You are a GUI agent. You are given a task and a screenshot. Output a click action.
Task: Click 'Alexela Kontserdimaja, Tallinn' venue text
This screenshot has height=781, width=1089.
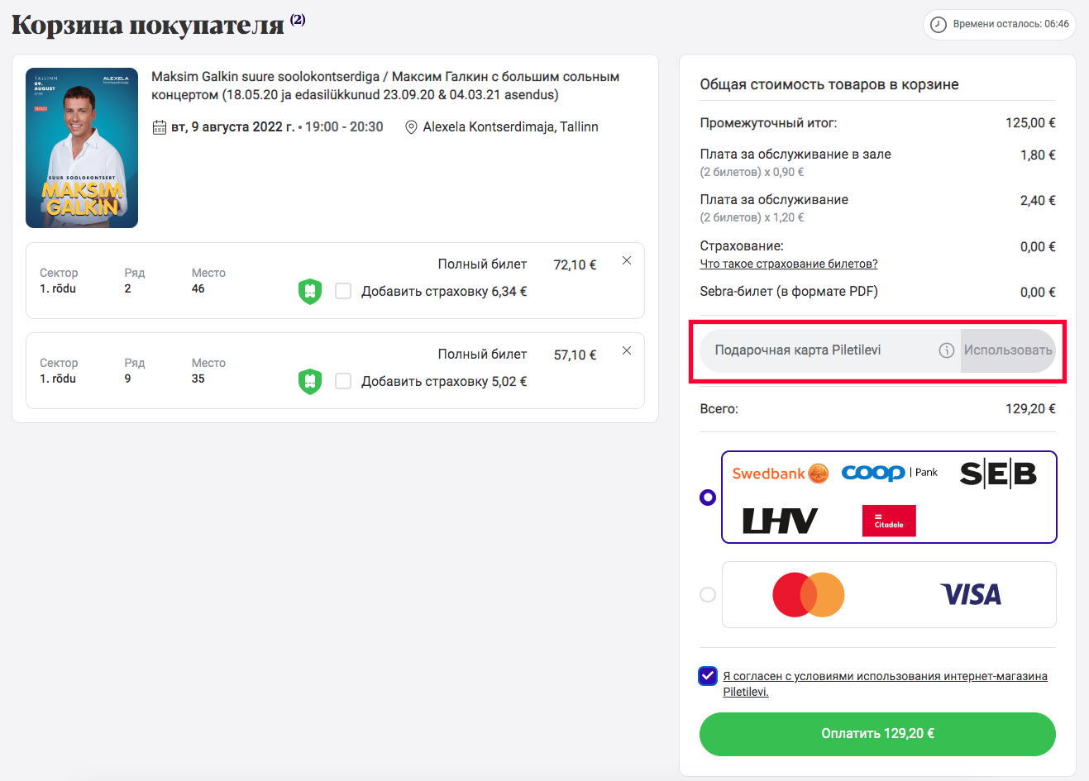pyautogui.click(x=510, y=127)
